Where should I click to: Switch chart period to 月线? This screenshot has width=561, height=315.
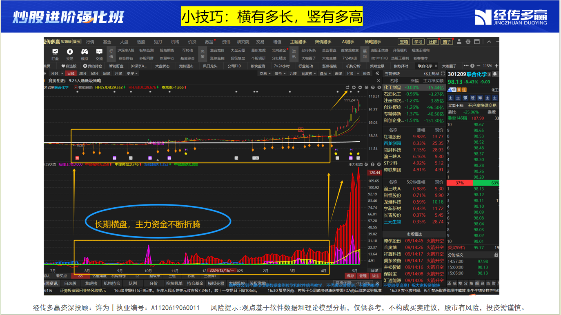pos(118,73)
